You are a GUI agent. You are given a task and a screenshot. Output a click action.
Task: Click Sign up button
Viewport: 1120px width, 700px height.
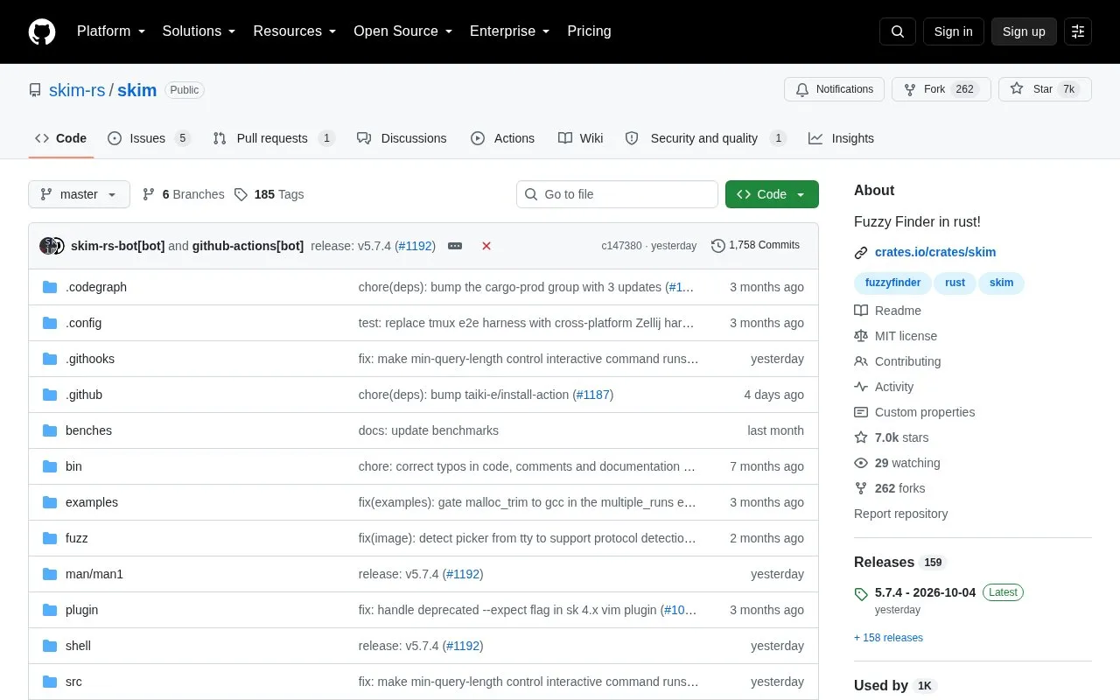(1024, 31)
